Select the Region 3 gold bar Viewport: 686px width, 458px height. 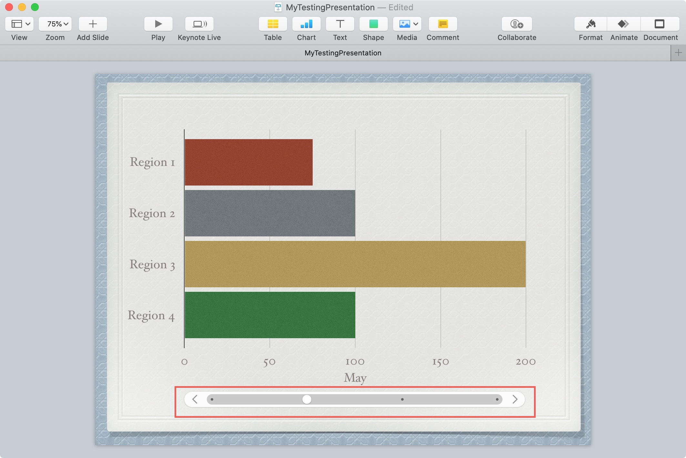coord(355,264)
